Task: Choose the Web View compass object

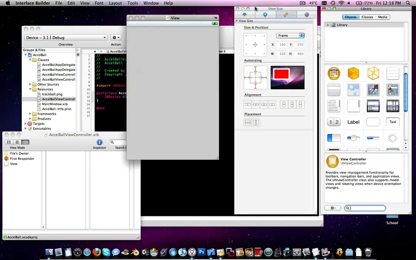Action: (373, 90)
